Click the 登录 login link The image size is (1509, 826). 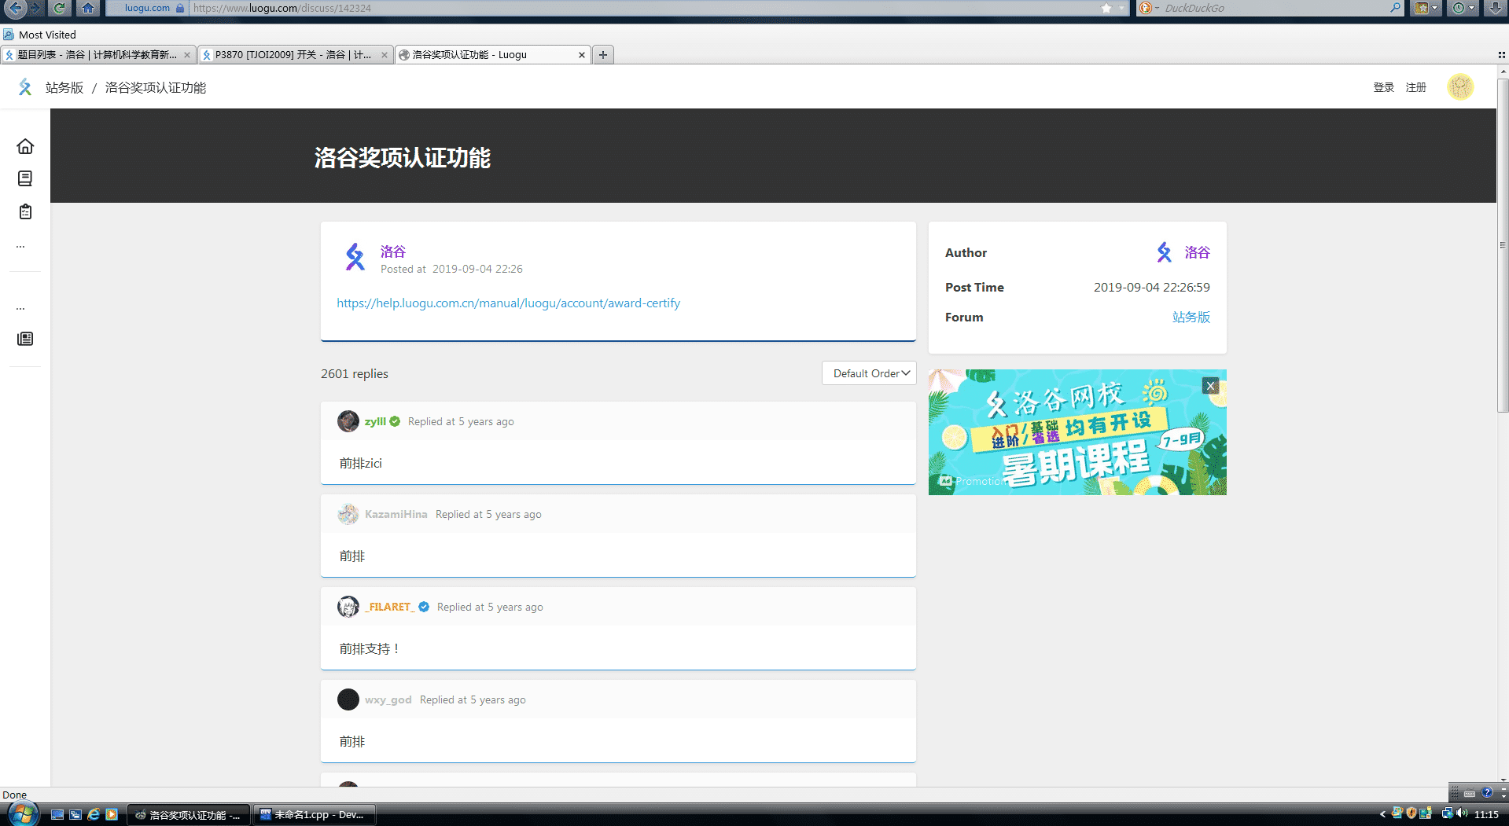click(x=1383, y=87)
